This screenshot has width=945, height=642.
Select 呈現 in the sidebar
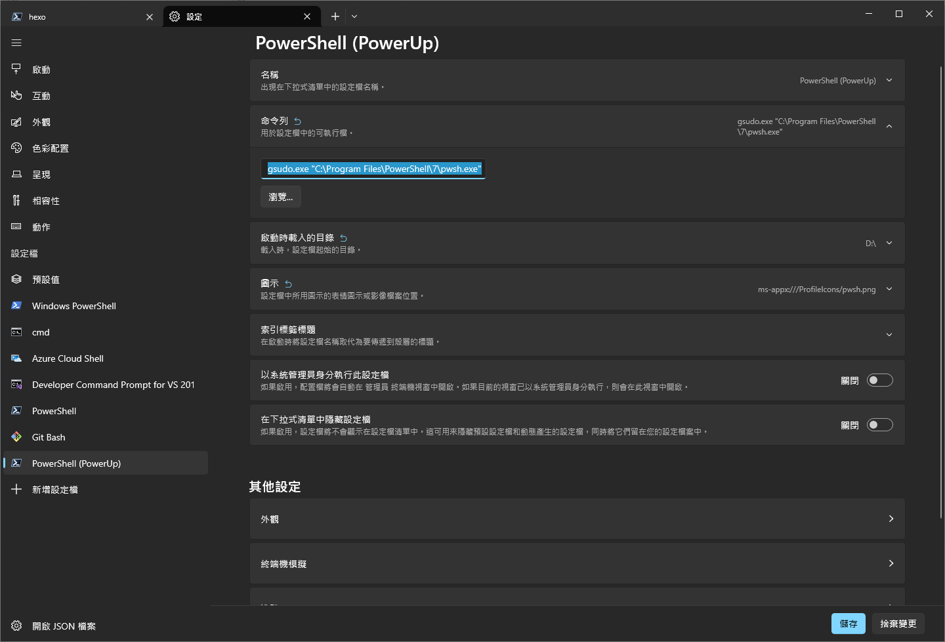(x=106, y=174)
